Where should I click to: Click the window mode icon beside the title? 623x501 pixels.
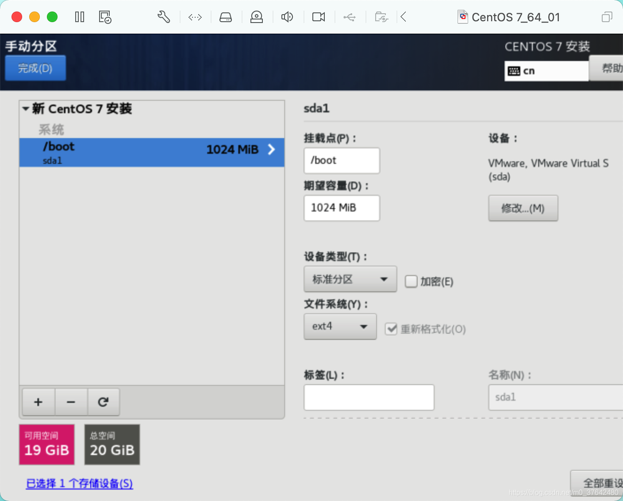tap(607, 17)
